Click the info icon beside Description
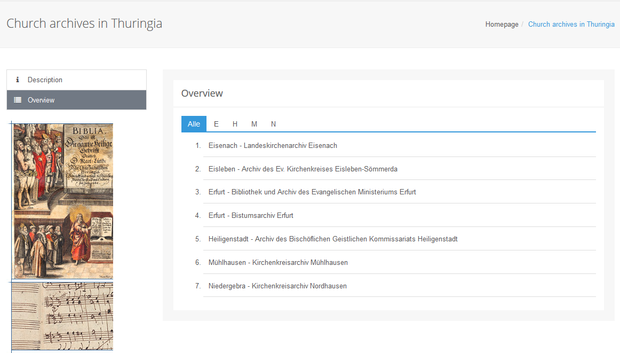Viewport: 620px width, 353px height. click(18, 80)
